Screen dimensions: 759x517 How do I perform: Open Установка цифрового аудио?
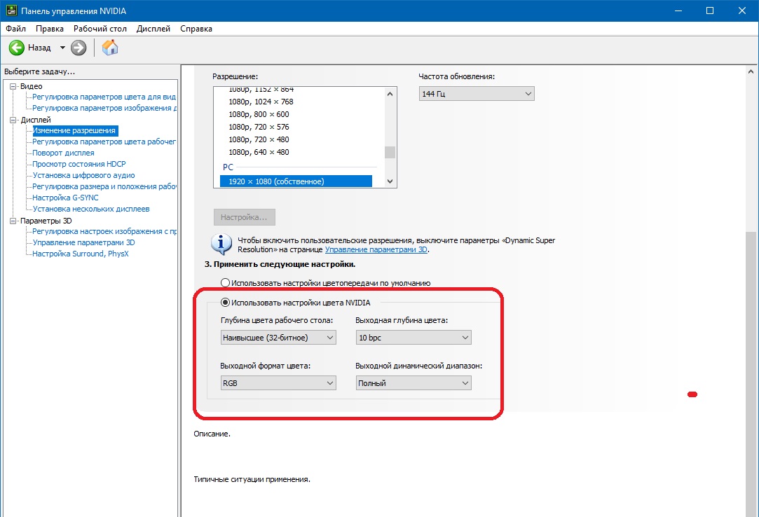pos(83,175)
